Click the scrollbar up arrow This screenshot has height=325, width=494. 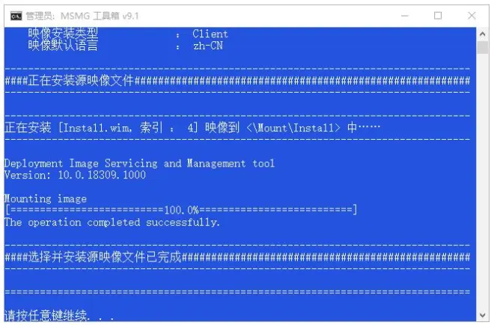click(x=482, y=34)
